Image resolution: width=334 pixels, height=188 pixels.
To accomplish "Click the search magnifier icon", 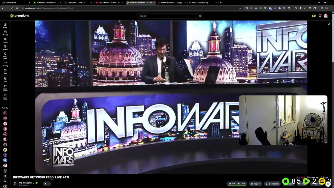I will pyautogui.click(x=200, y=16).
